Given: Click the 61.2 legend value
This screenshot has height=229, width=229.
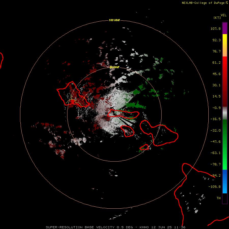Looking at the screenshot, I should point(217,63).
